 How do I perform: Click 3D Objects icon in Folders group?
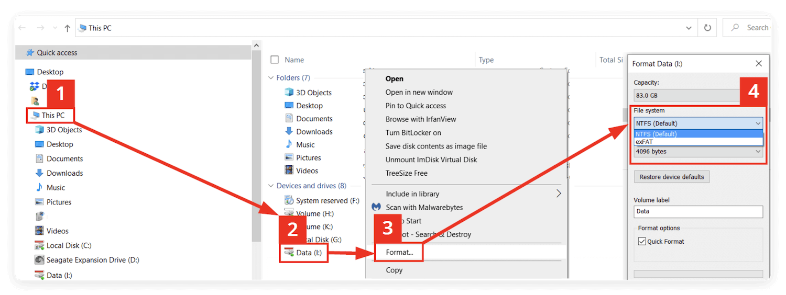289,93
